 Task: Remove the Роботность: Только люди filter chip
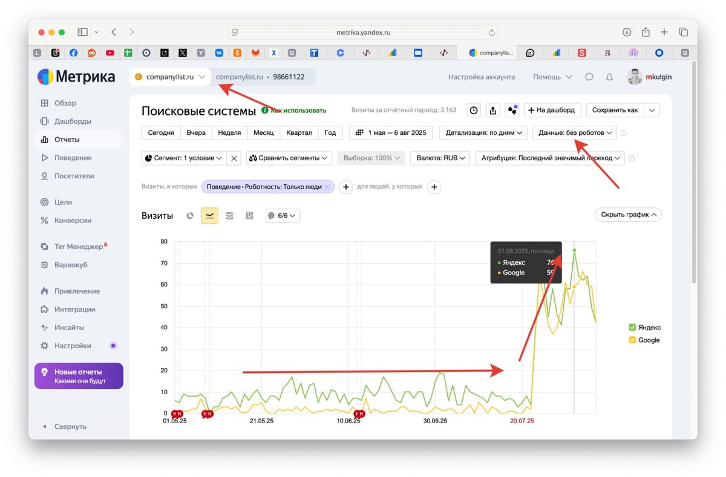point(327,187)
